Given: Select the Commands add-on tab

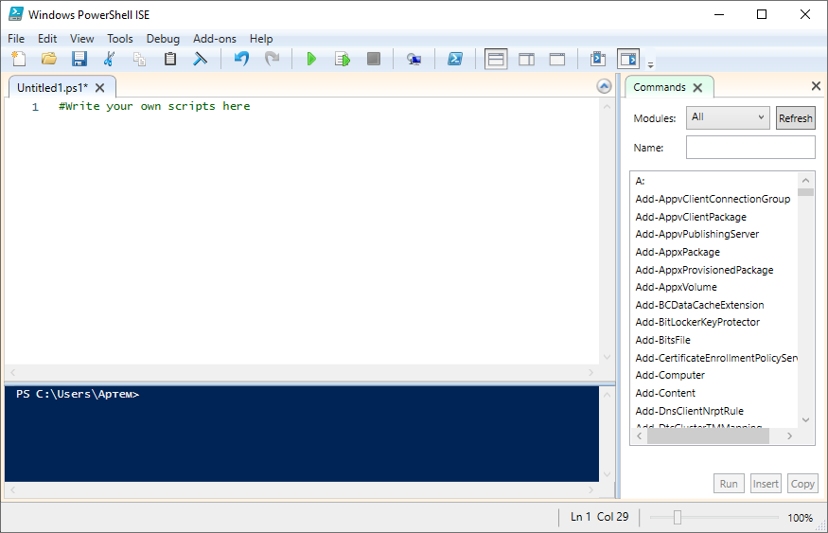Looking at the screenshot, I should 659,87.
